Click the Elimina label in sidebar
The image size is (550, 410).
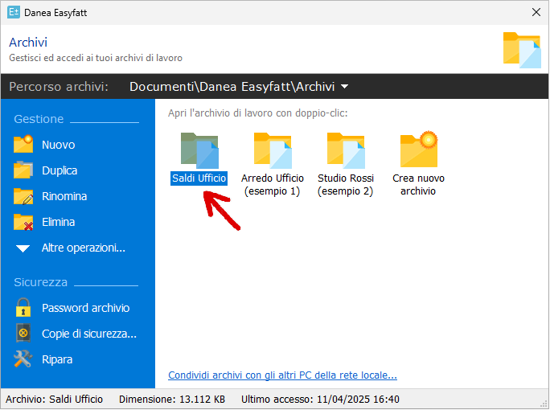58,222
